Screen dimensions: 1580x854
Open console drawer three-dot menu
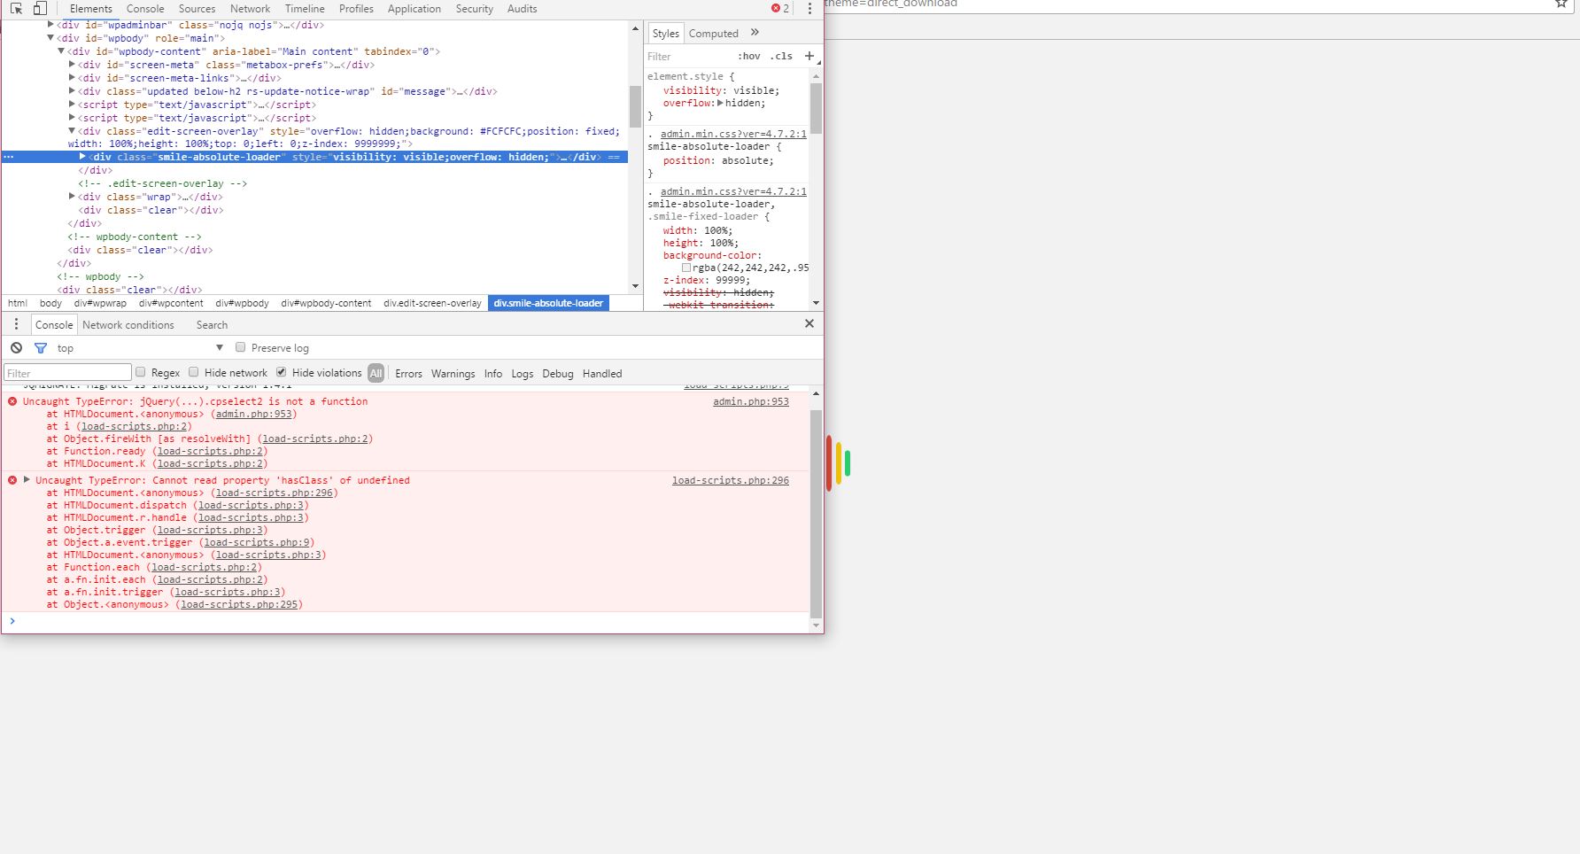[16, 324]
